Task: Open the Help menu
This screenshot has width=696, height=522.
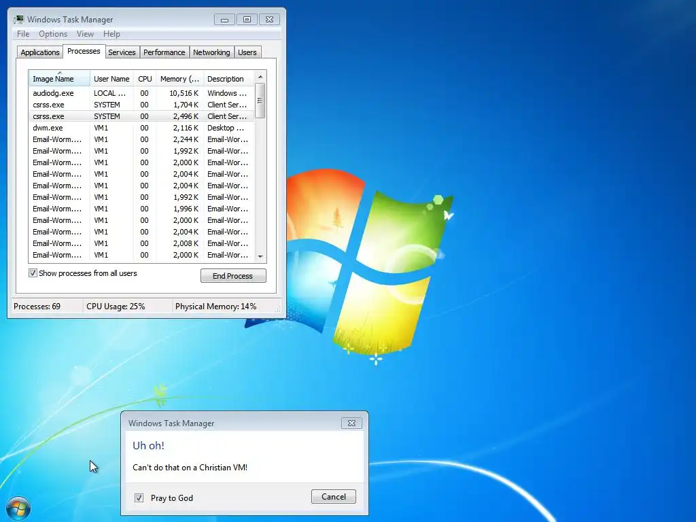Action: tap(111, 34)
